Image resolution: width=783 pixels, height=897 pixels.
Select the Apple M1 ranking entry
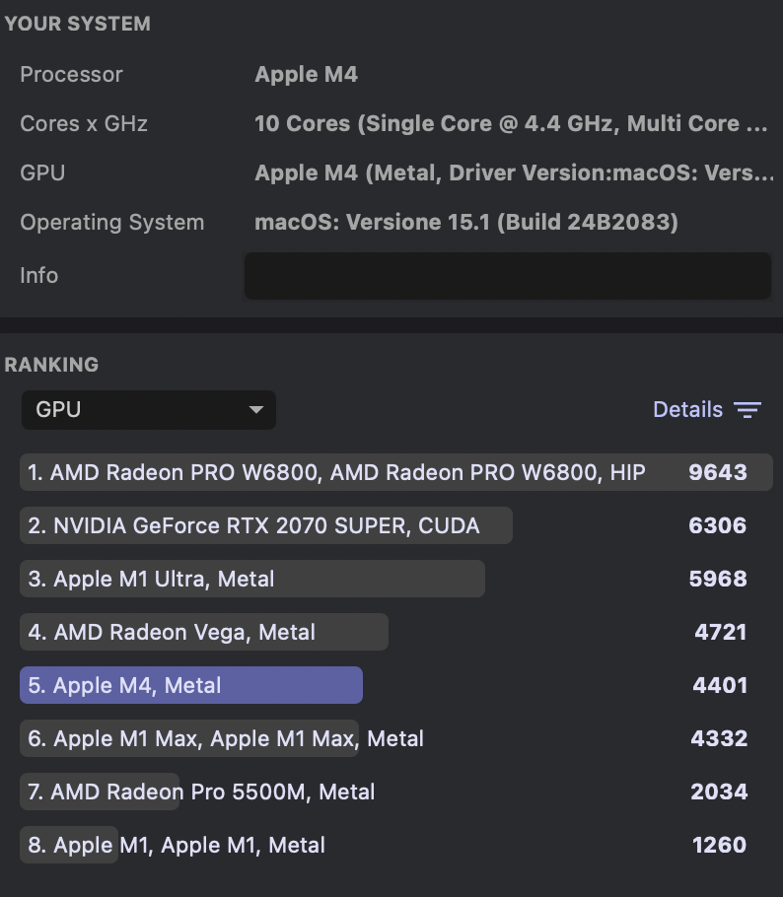(173, 845)
